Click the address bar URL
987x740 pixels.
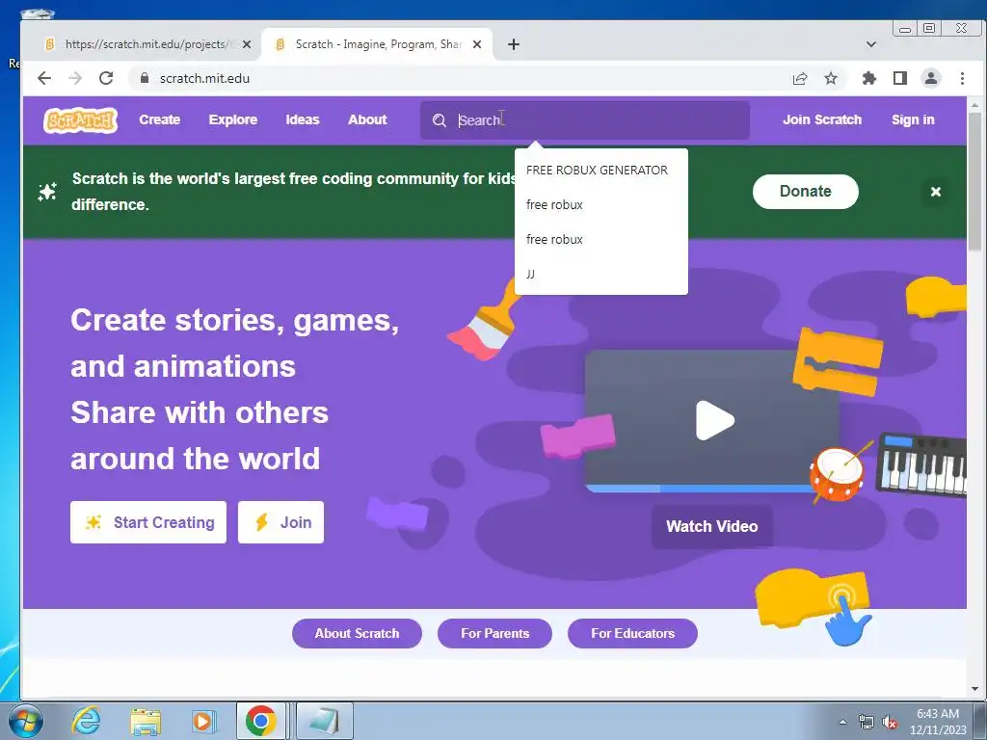click(x=204, y=78)
